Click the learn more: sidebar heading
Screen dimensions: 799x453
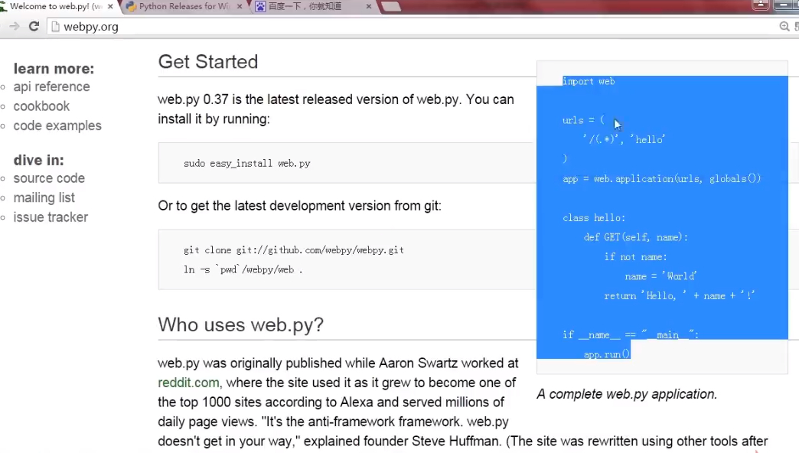click(x=54, y=68)
